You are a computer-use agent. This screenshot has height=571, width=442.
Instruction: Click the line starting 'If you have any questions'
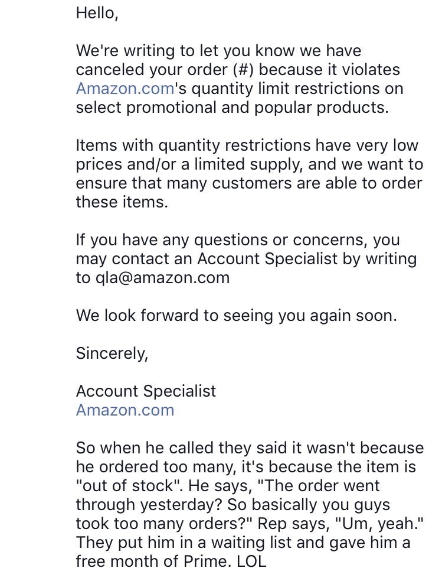click(x=238, y=240)
